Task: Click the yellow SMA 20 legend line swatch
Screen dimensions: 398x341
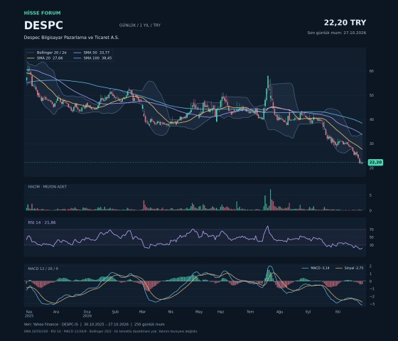Action: [31, 58]
